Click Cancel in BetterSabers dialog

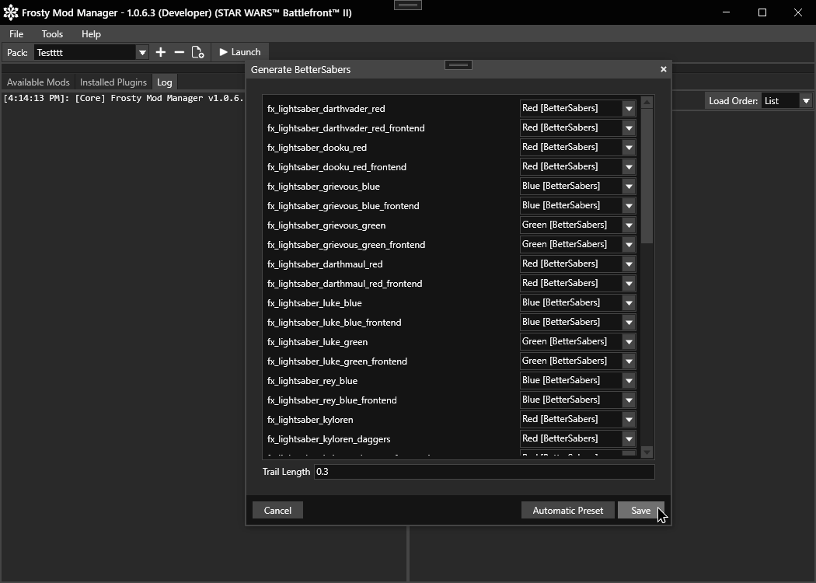pos(277,511)
